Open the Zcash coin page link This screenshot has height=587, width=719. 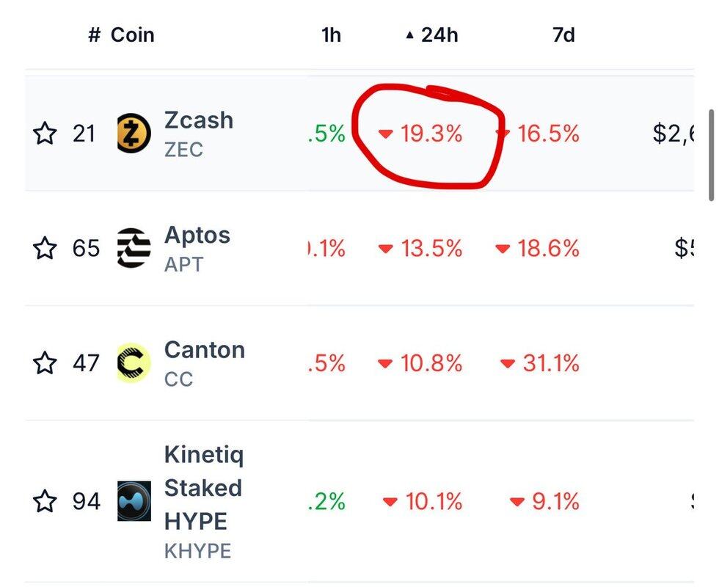coord(199,120)
